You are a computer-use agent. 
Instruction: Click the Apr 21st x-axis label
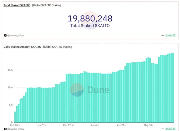121,125
